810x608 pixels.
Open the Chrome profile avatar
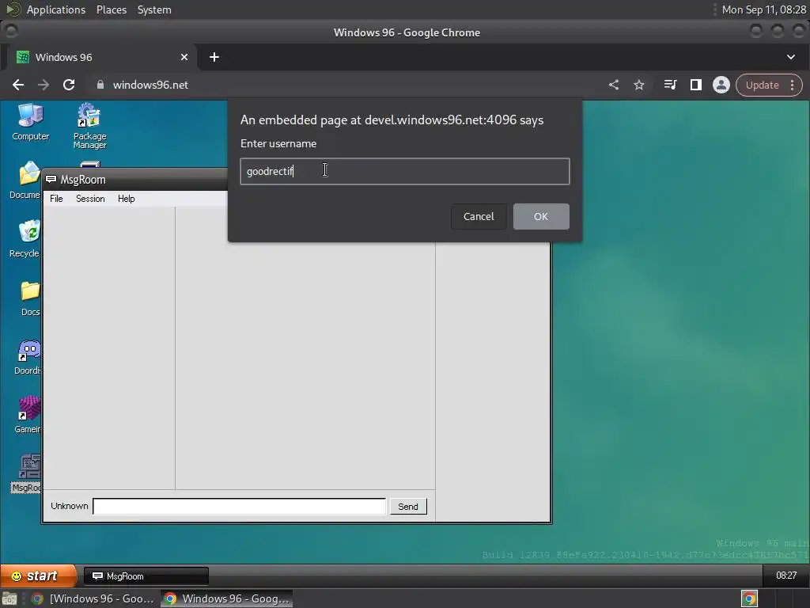click(x=721, y=85)
